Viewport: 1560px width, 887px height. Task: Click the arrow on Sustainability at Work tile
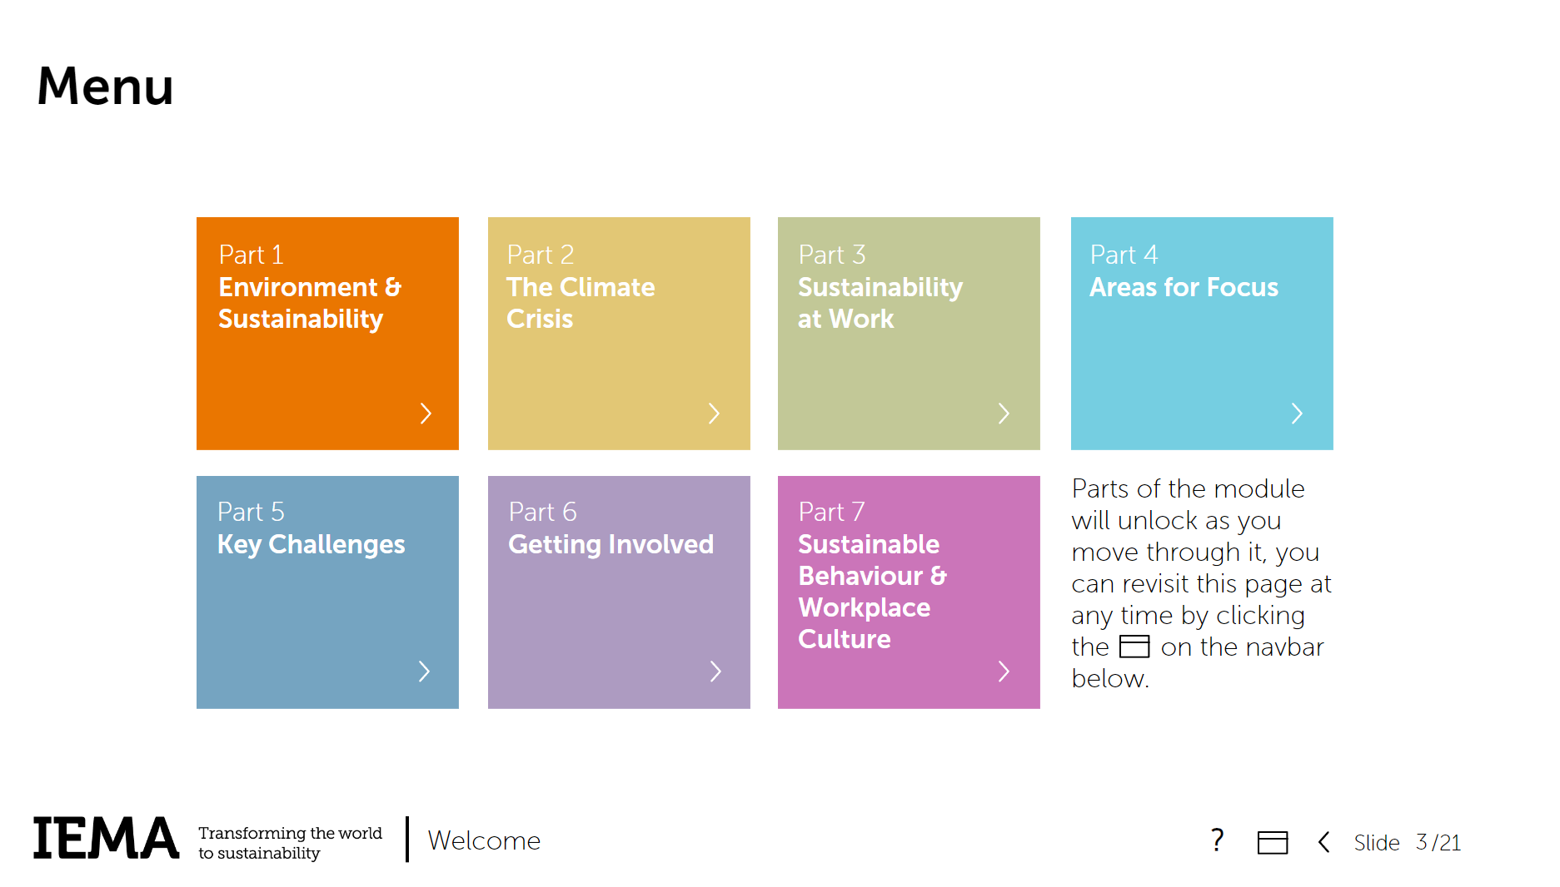click(1004, 413)
